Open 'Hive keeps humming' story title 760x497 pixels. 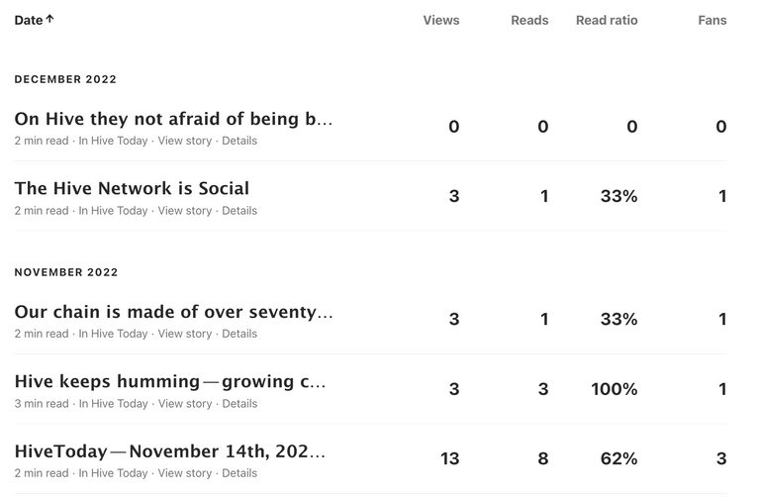[x=170, y=381]
